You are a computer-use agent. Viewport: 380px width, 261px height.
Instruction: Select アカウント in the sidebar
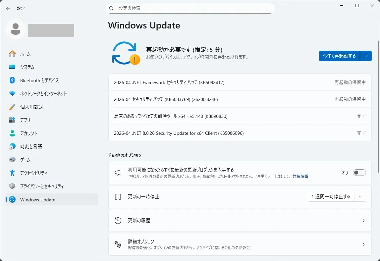(28, 133)
